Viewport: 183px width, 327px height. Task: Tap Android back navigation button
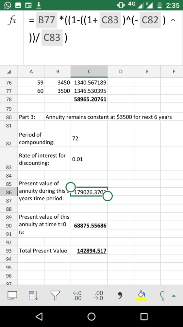[x=40, y=316]
